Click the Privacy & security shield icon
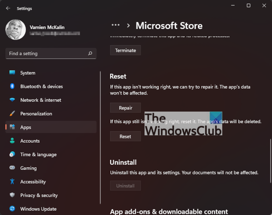Image resolution: width=272 pixels, height=215 pixels. (x=12, y=195)
